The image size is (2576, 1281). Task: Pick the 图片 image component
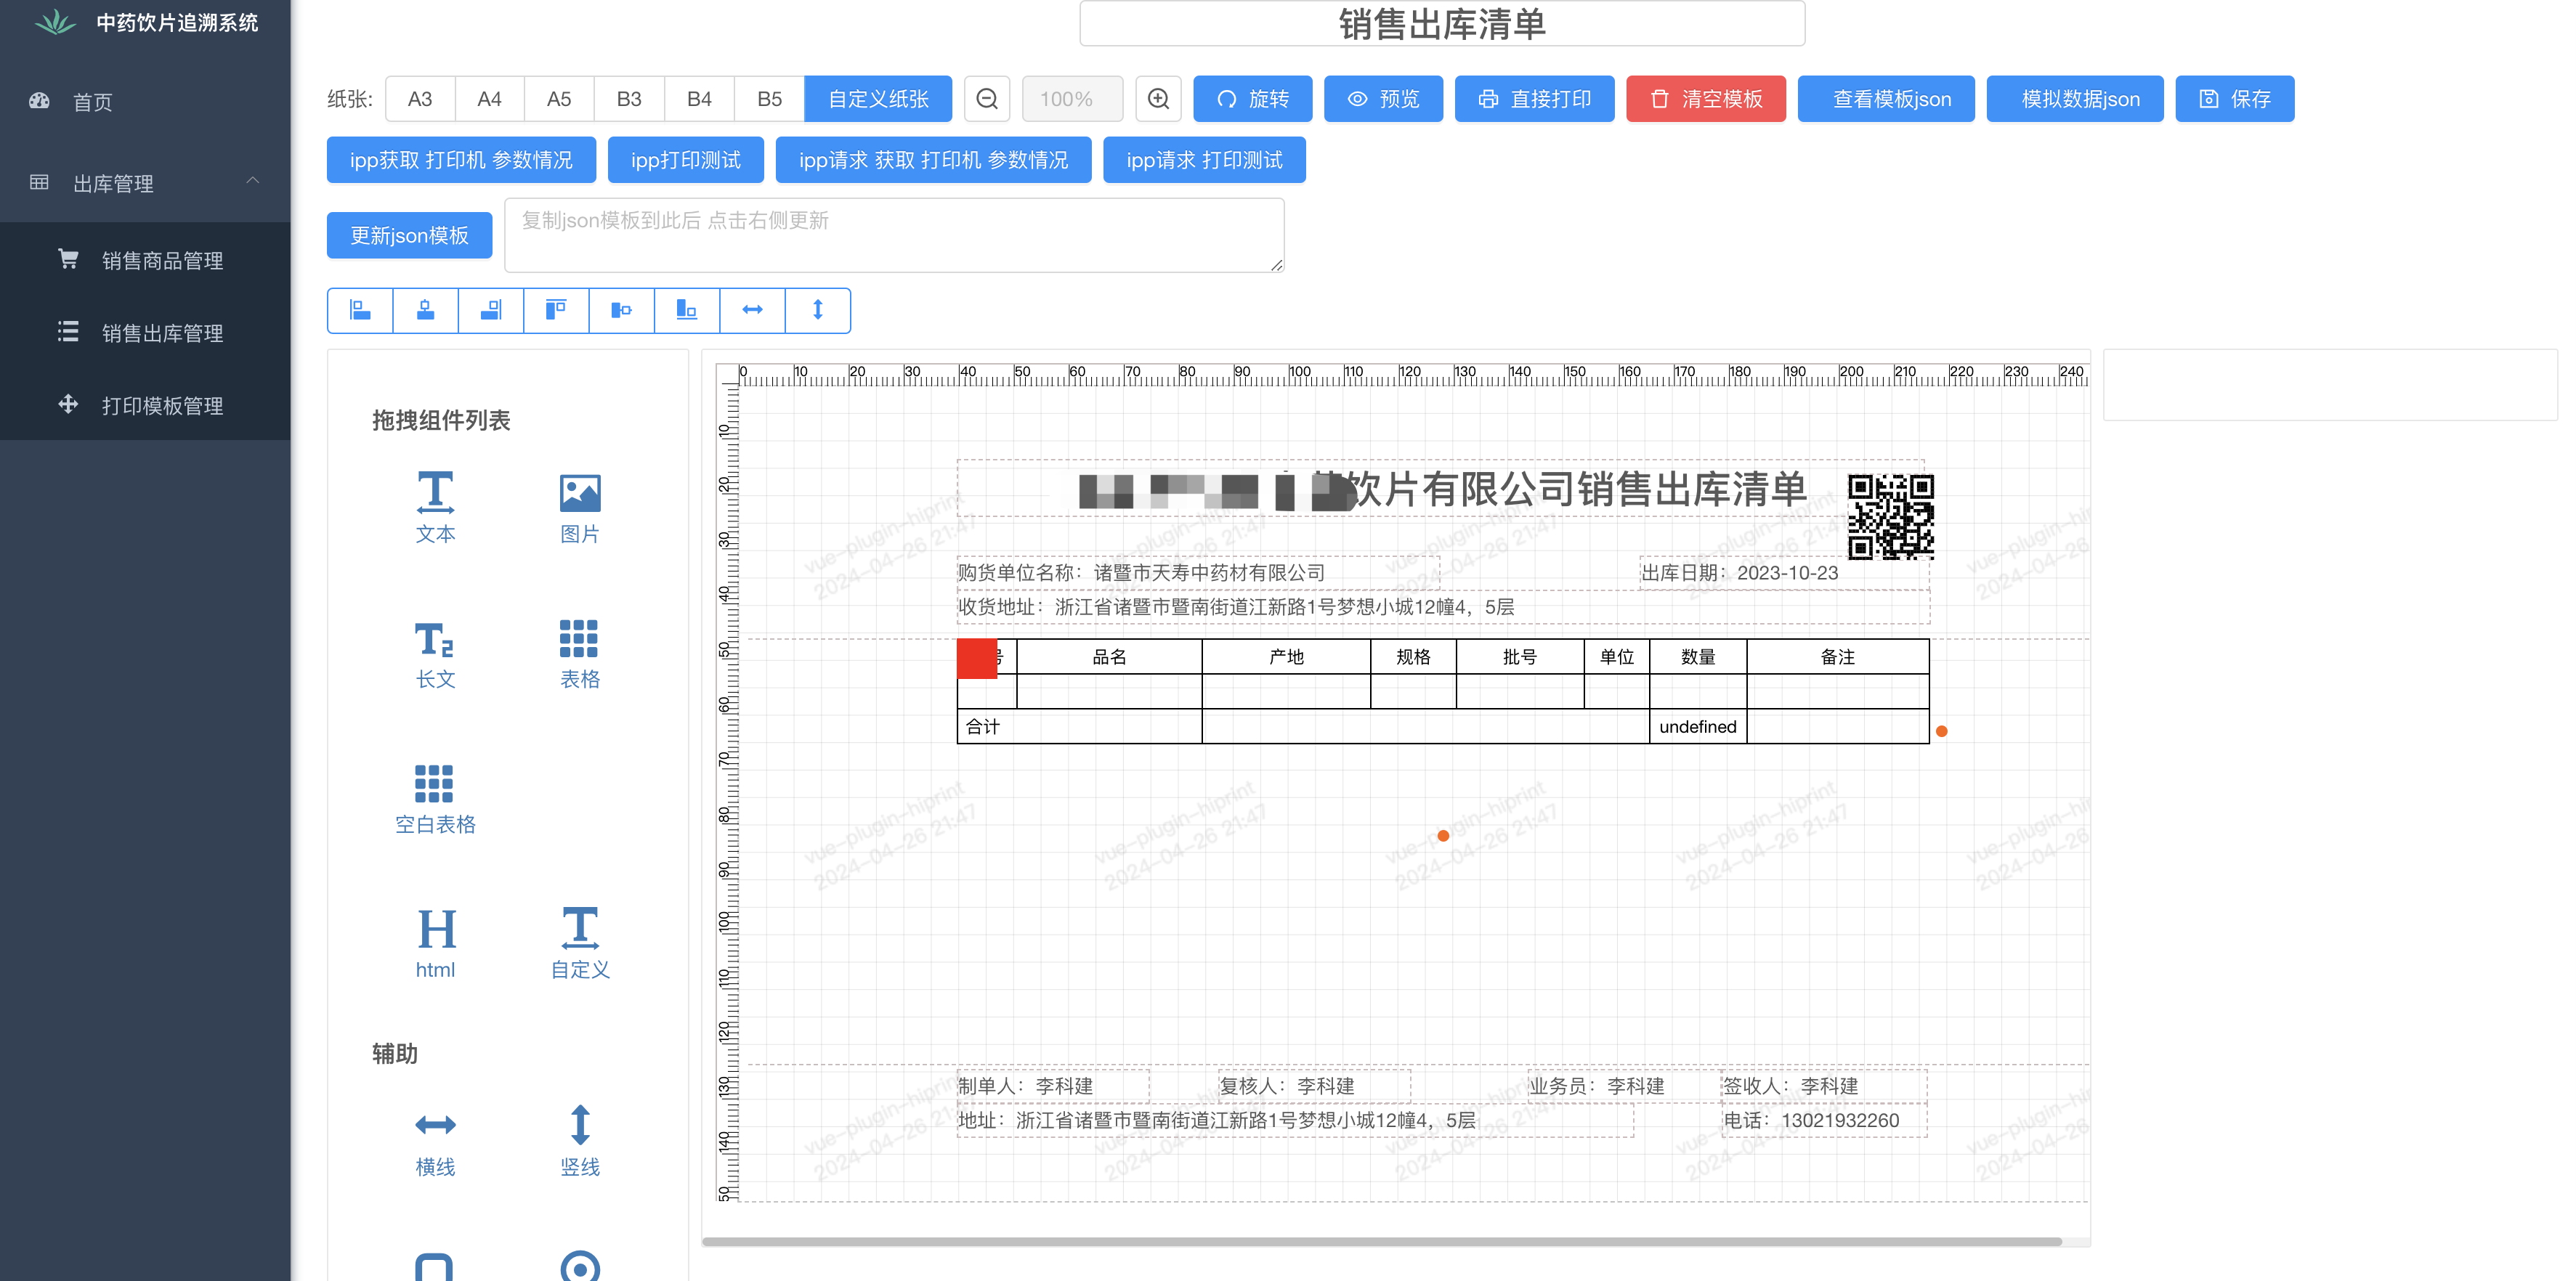tap(580, 507)
